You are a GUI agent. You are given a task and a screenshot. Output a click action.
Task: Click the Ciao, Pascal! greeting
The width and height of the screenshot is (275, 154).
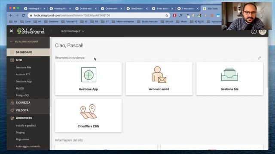click(69, 45)
